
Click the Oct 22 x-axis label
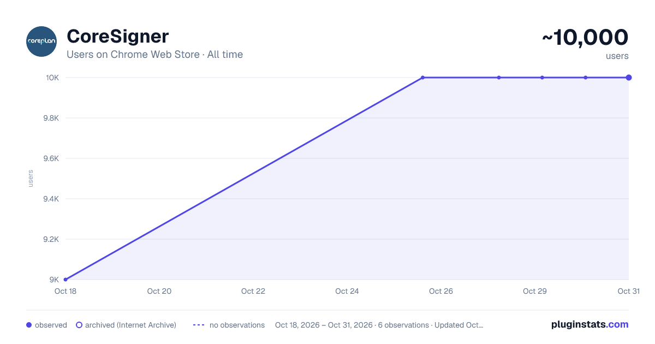(x=253, y=291)
